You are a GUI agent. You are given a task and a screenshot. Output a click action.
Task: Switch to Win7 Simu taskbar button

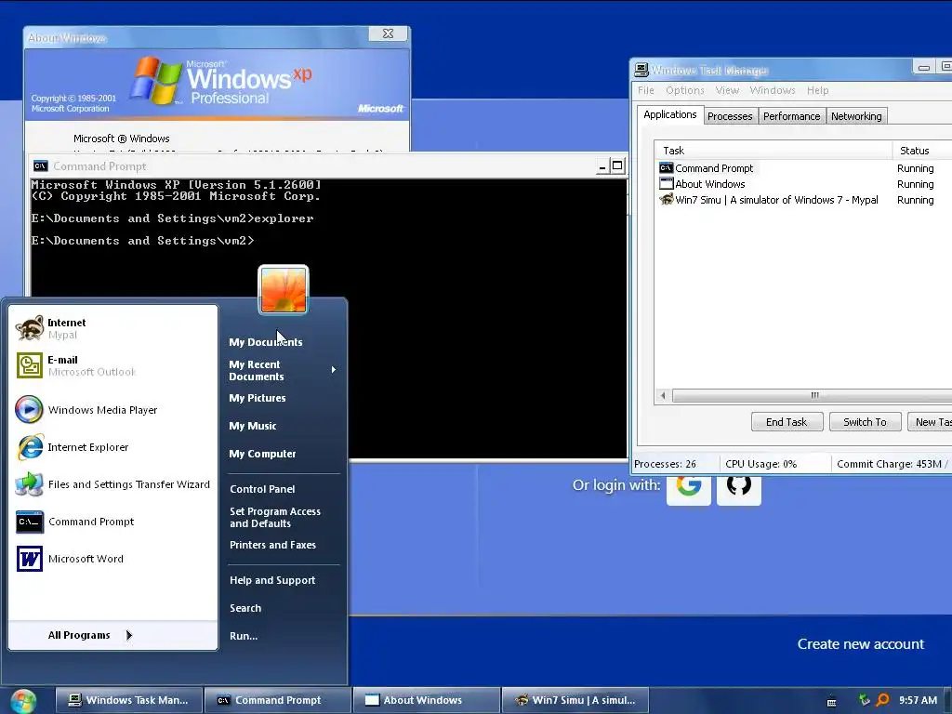pos(575,700)
